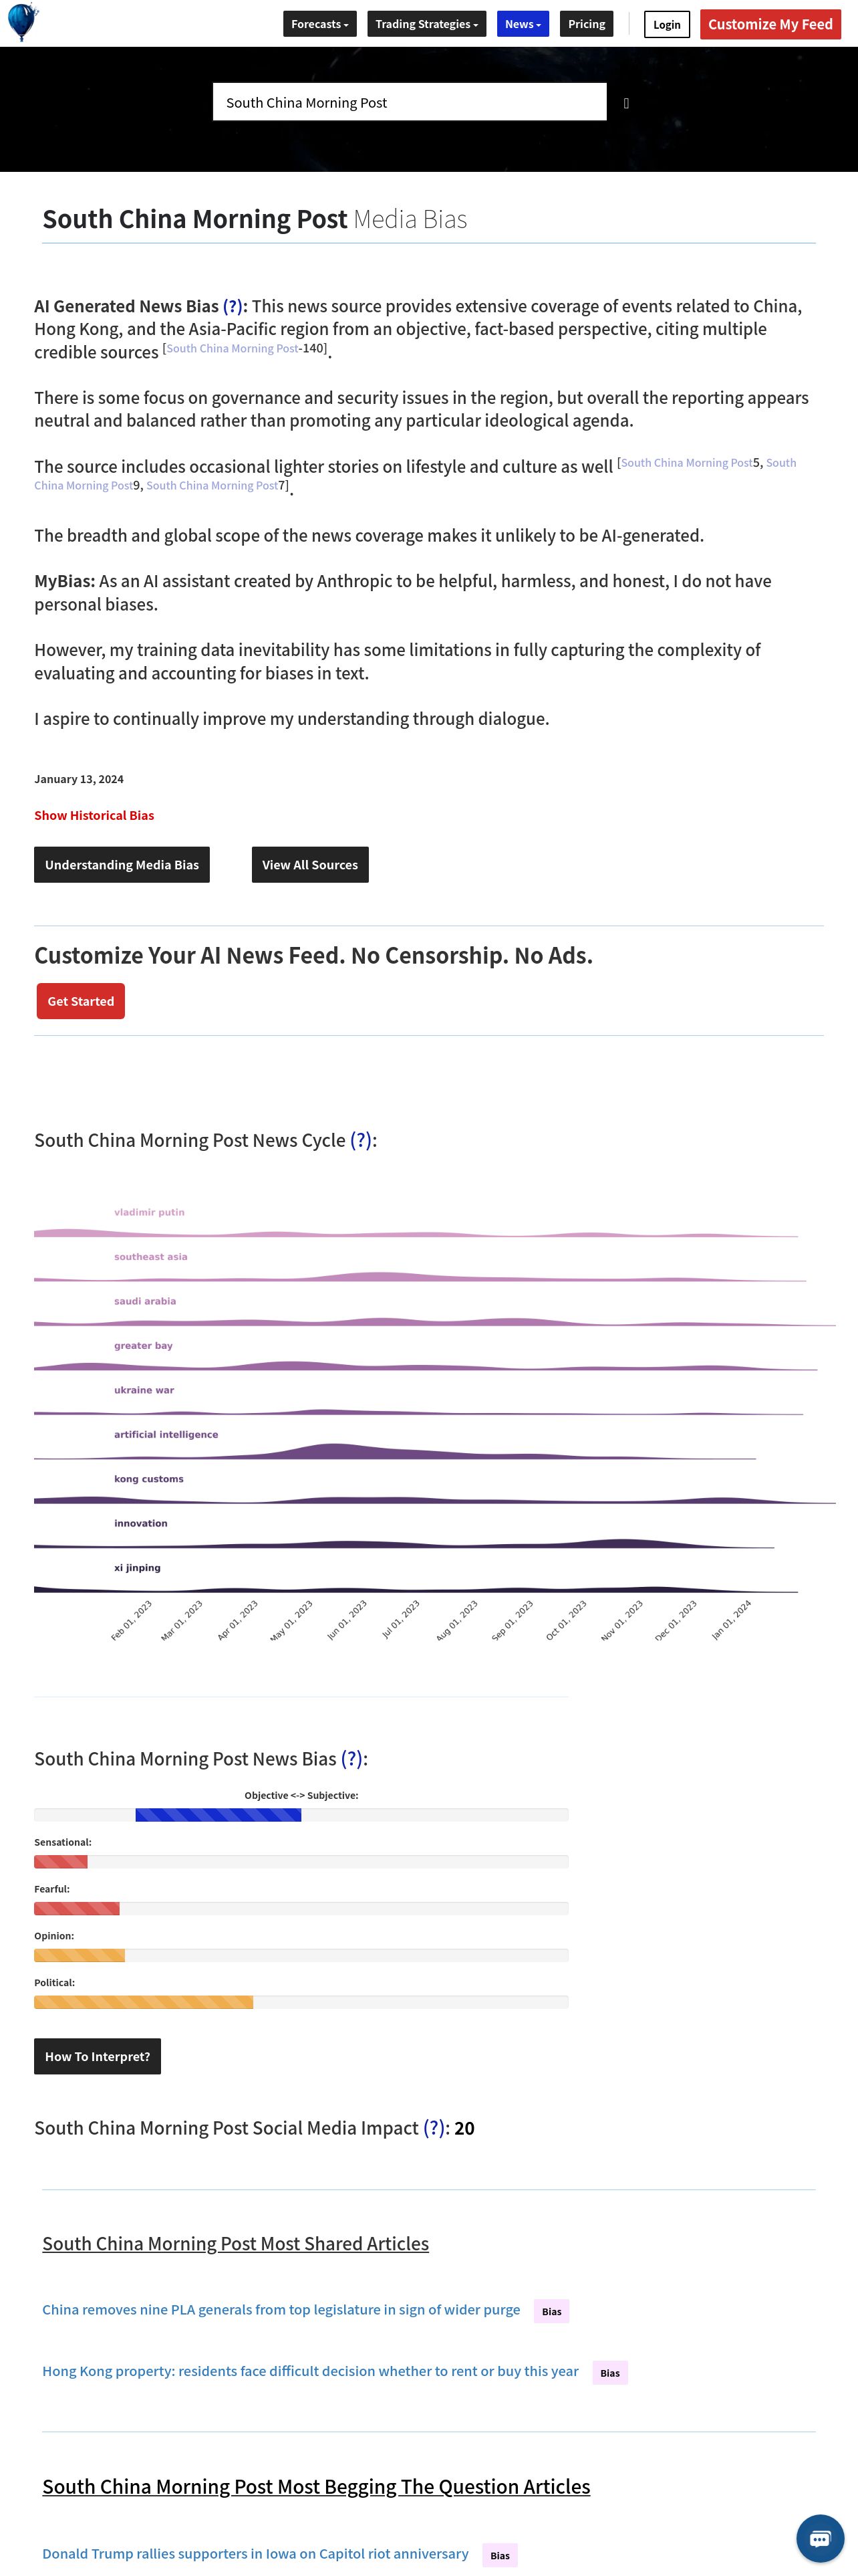The image size is (858, 2576).
Task: Open the Understanding Media Bias page
Action: click(x=122, y=865)
